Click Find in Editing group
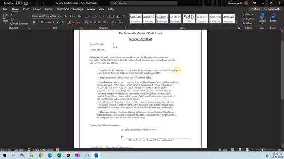The width and height of the screenshot is (284, 159). [247, 15]
